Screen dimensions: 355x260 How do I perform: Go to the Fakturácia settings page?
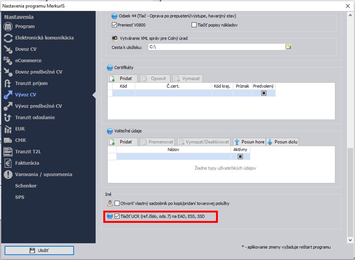coord(27,163)
